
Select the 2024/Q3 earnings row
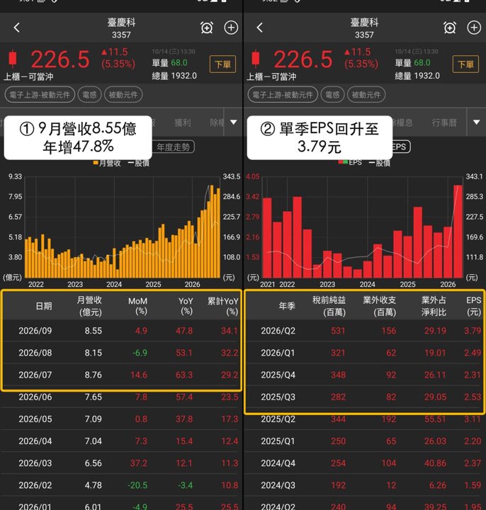(364, 485)
